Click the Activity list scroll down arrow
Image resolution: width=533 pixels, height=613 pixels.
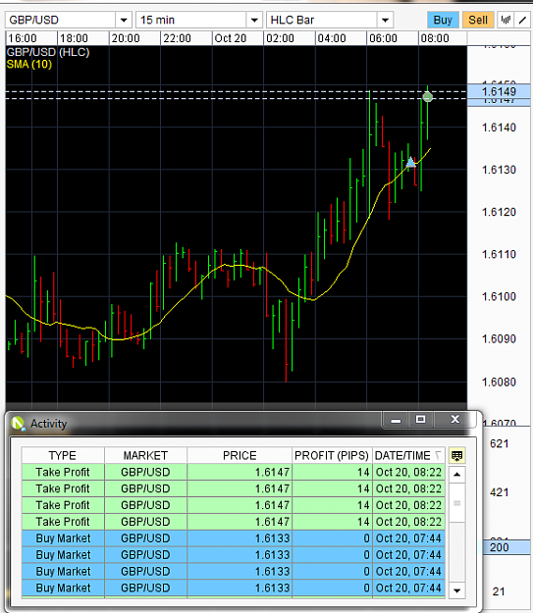point(456,590)
